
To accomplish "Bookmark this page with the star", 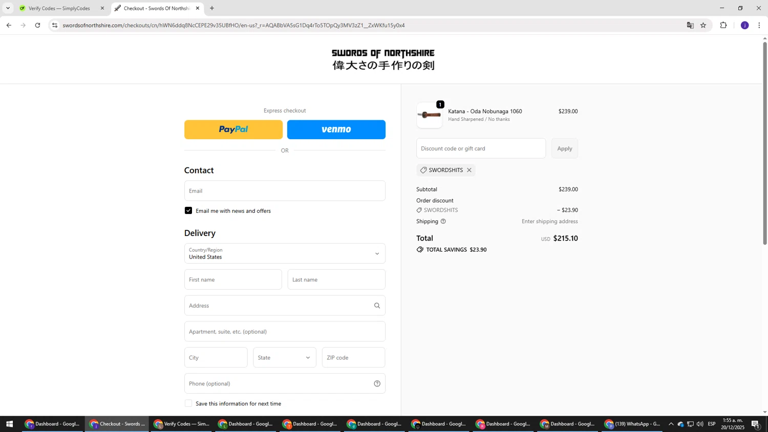I will (703, 25).
